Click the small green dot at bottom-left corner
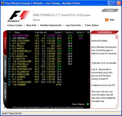Screen dimensions: 122x116 pyautogui.click(x=4, y=107)
